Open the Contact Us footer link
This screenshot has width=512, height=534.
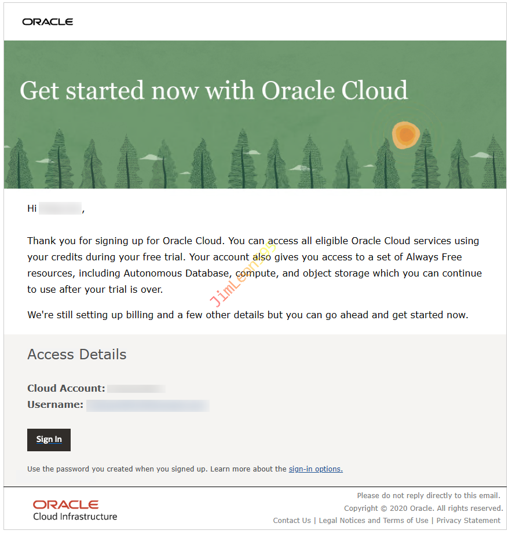click(292, 521)
